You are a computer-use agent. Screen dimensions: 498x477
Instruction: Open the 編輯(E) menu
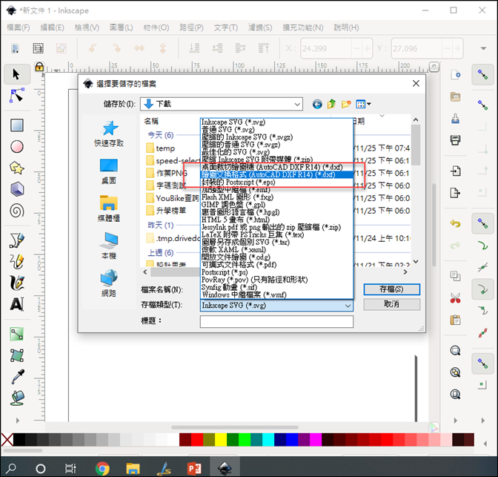coord(53,27)
